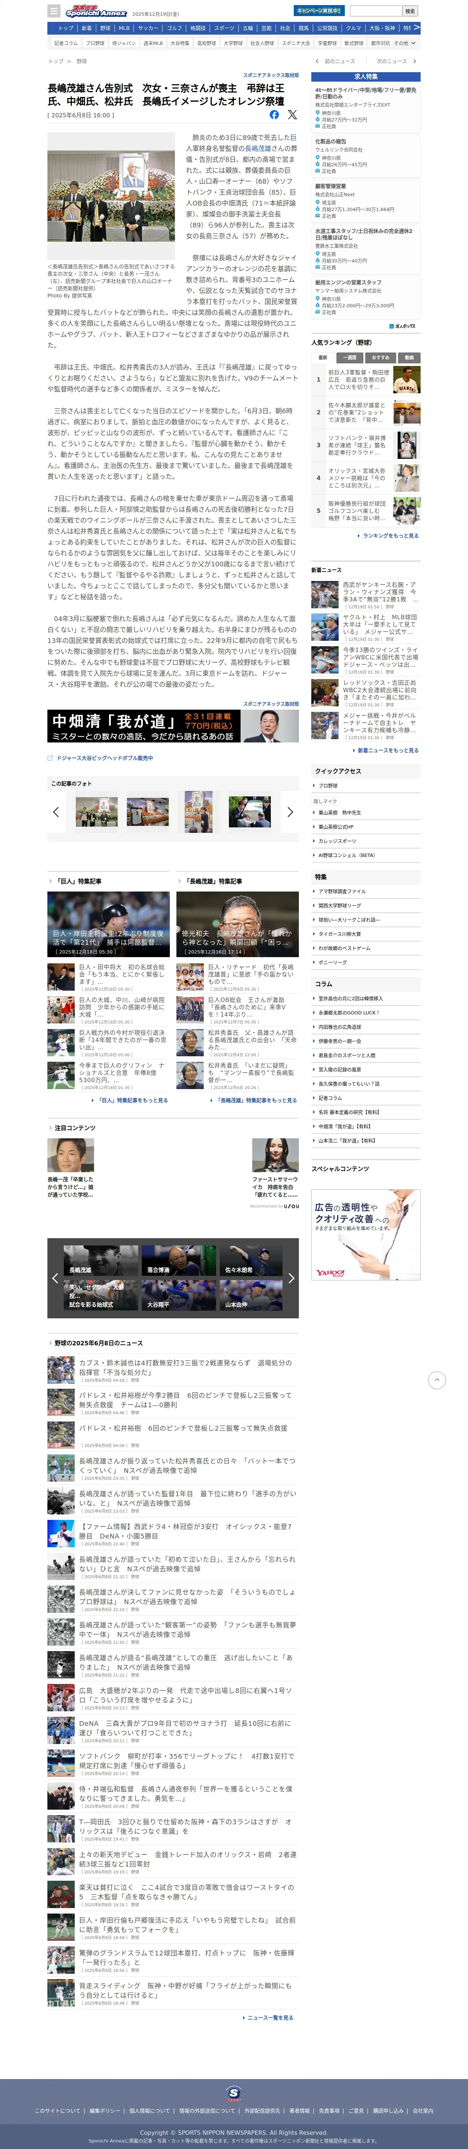Open the Yahoo transparency ad banner
Viewport: 468px width, 2149px height.
[365, 1234]
